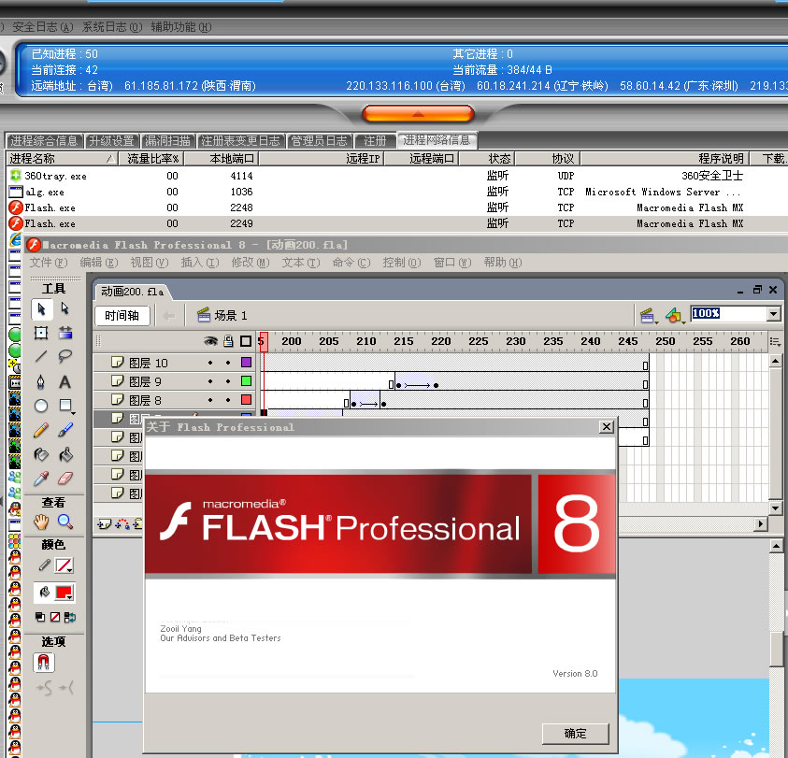Viewport: 788px width, 758px height.
Task: Open the Edit Symbols icon beside zoom
Action: 674,316
